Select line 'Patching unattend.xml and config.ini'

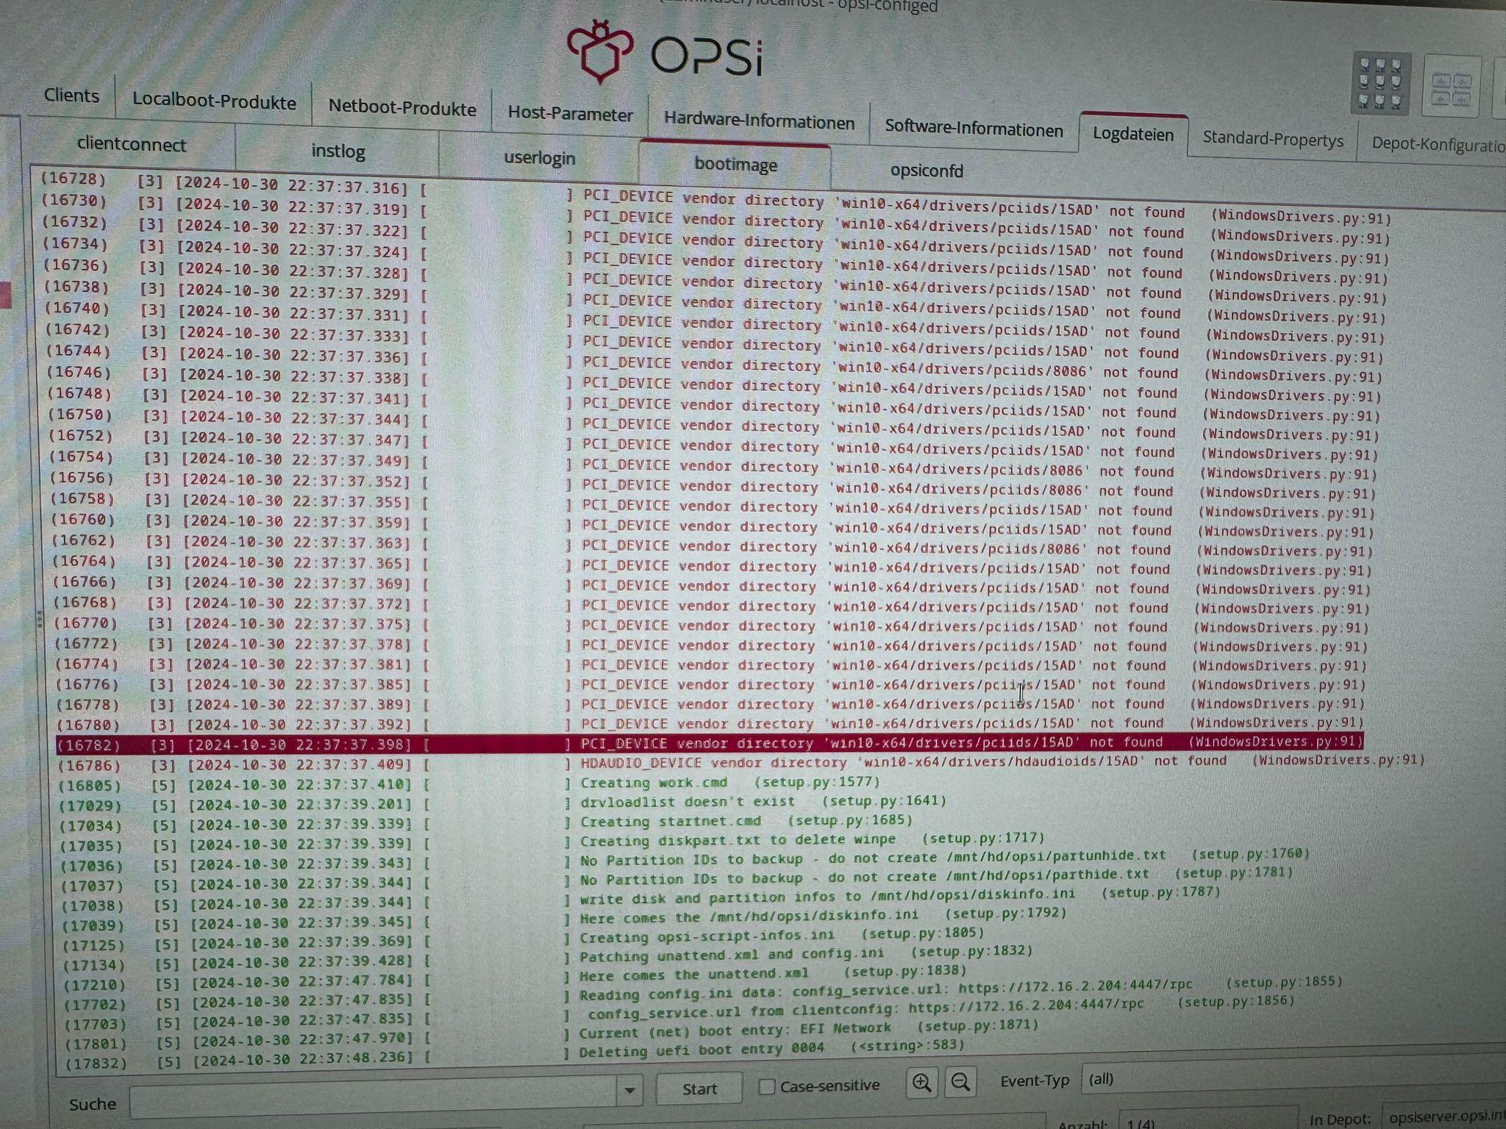tap(548, 957)
